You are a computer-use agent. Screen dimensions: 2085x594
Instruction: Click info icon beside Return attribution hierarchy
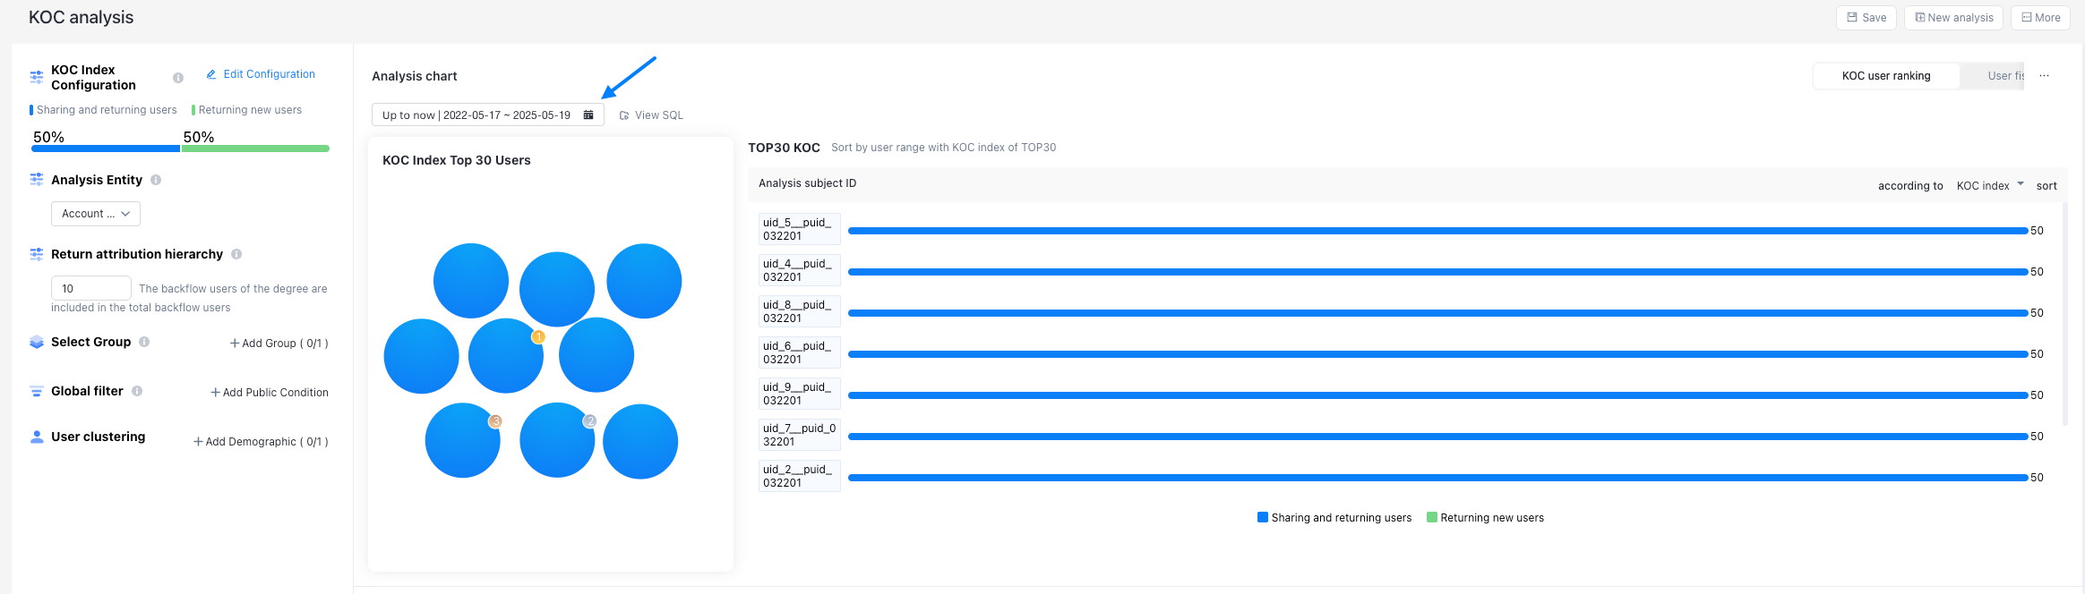coord(236,254)
